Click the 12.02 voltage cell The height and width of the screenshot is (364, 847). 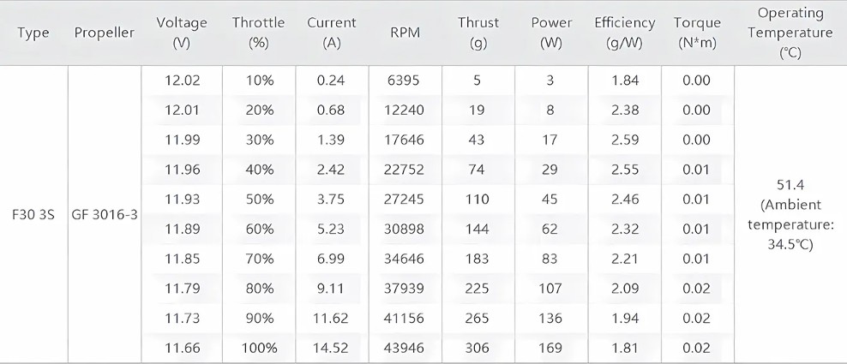coord(183,81)
